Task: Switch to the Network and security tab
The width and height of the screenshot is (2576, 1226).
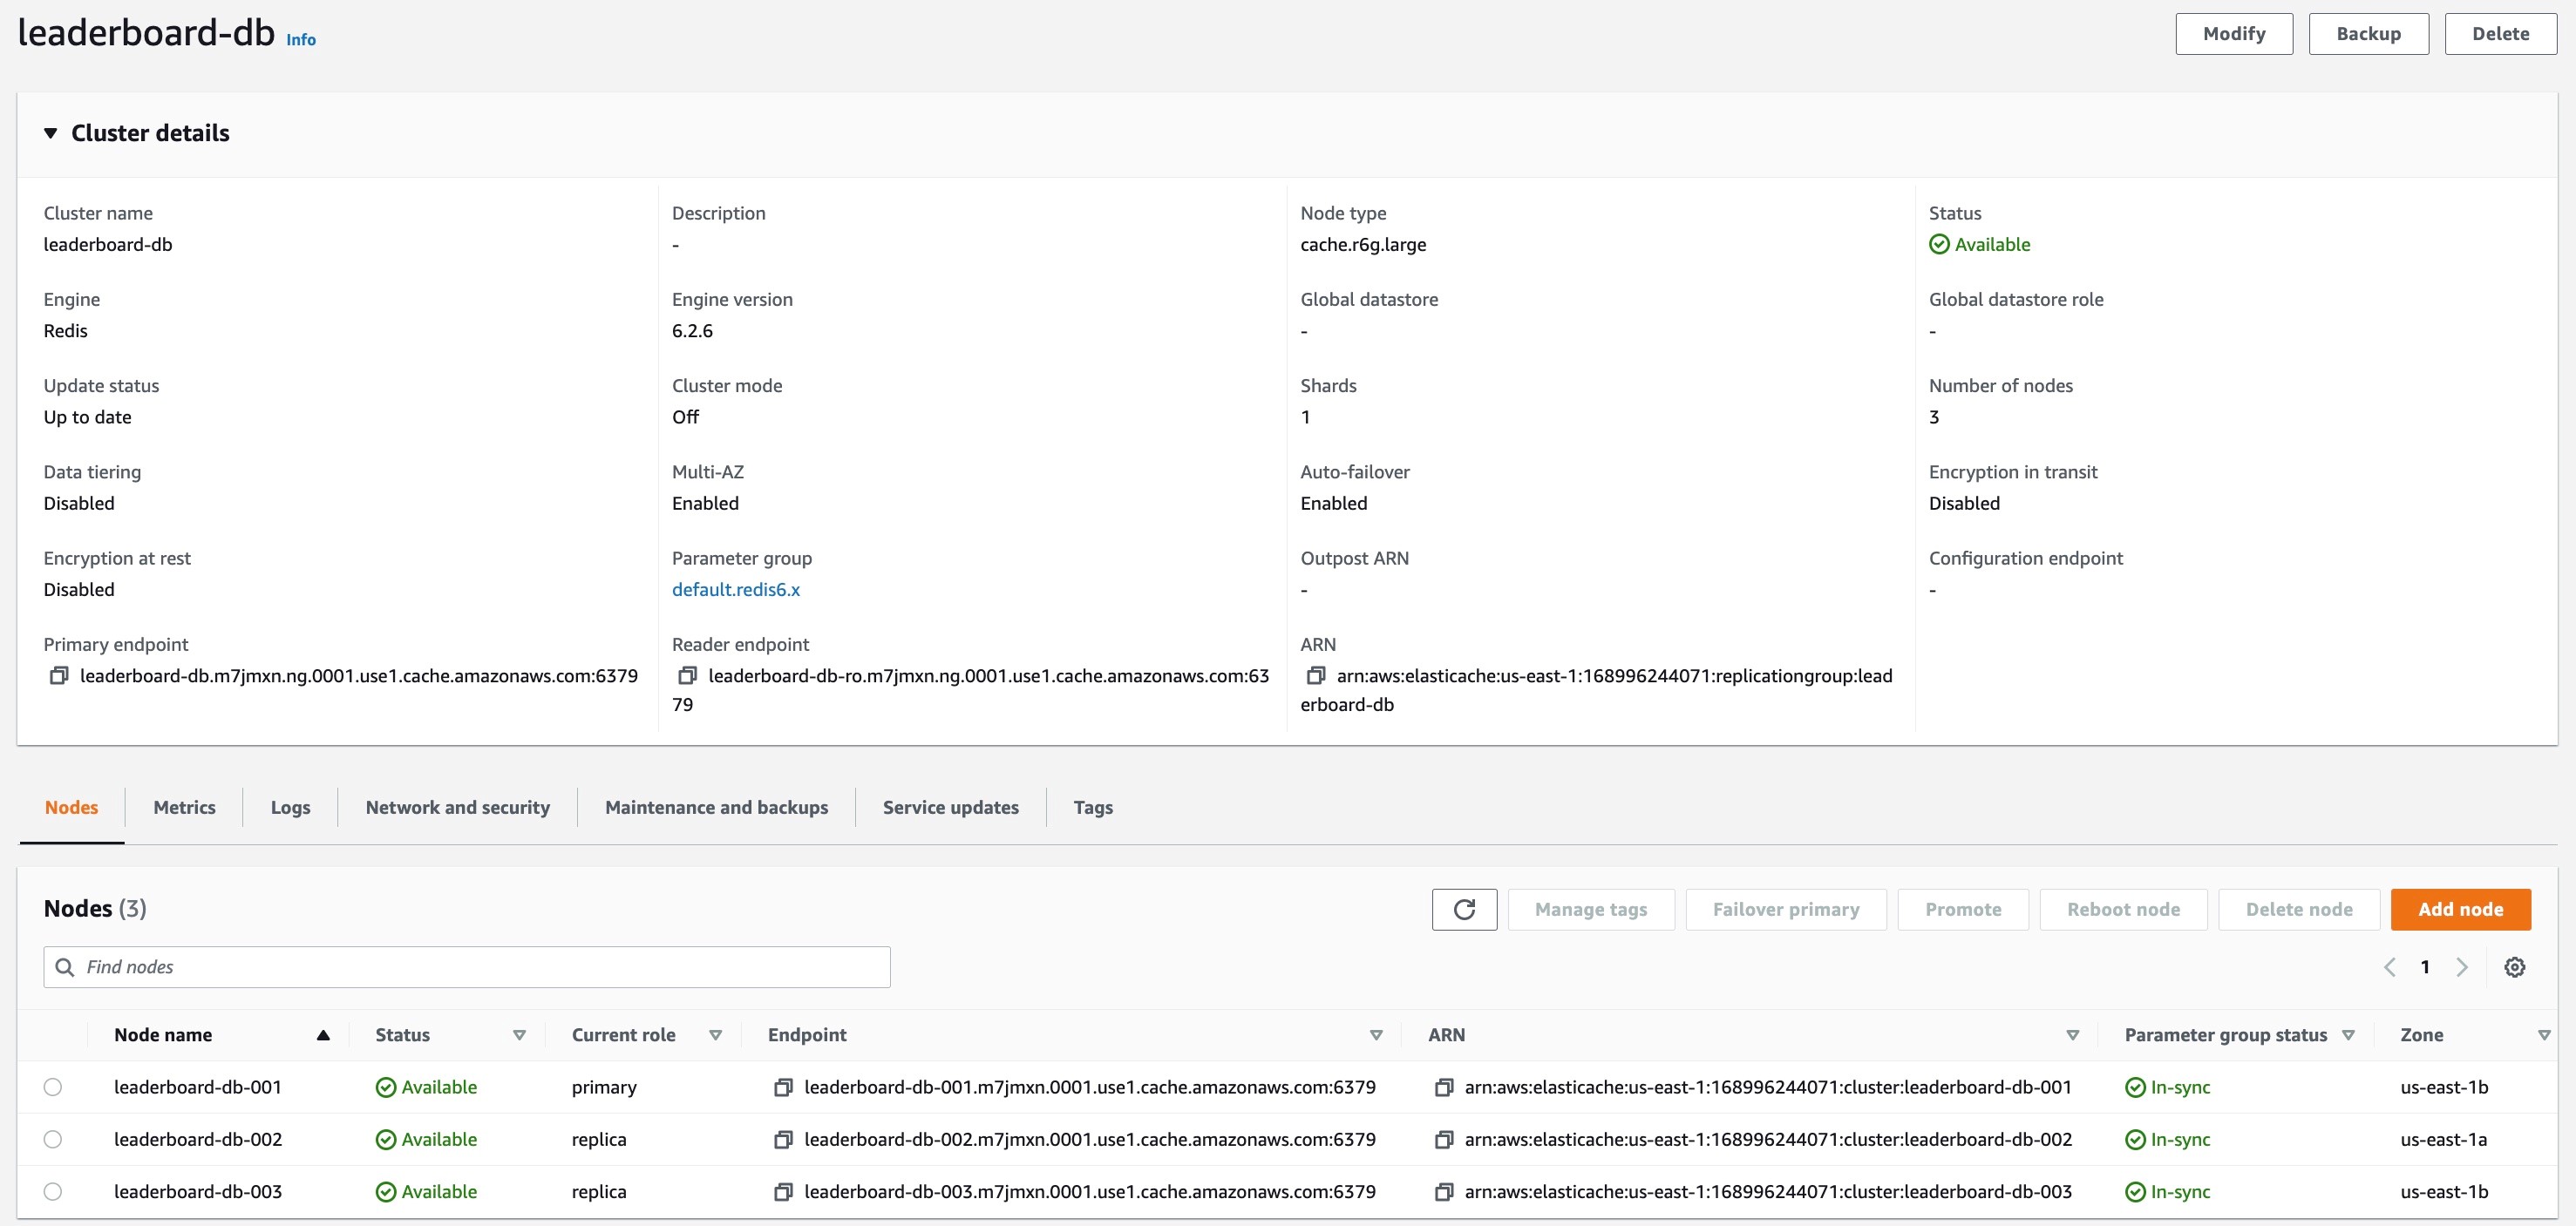Action: tap(457, 806)
